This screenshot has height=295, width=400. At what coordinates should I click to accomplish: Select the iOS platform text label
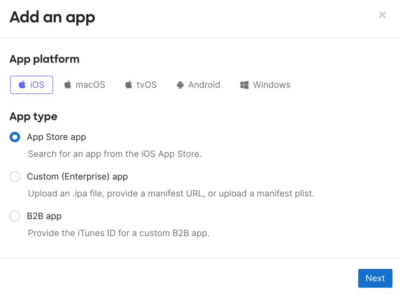coord(37,85)
